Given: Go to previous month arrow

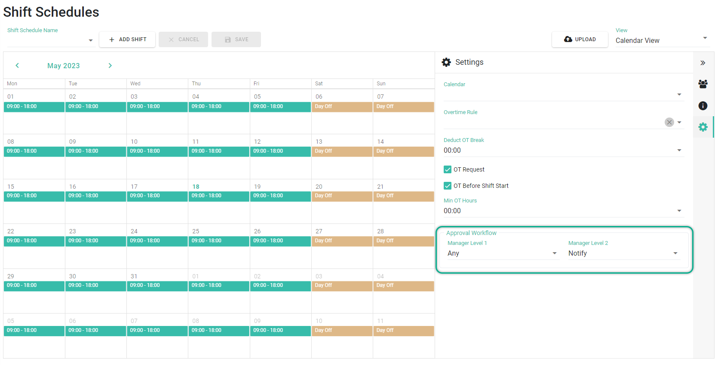Looking at the screenshot, I should [17, 66].
